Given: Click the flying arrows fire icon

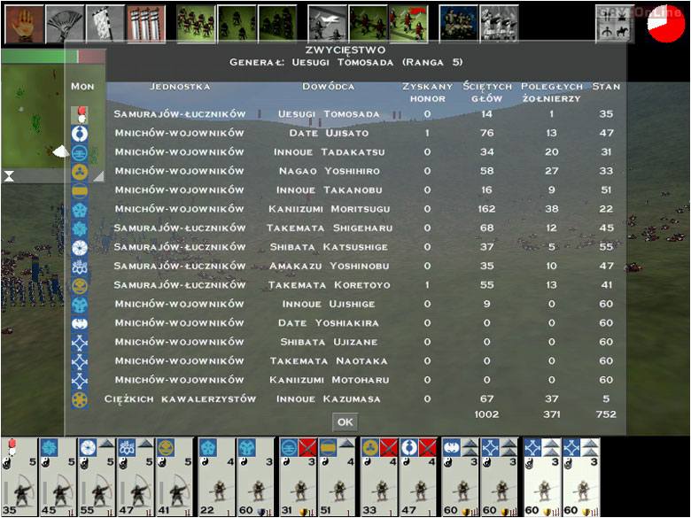Looking at the screenshot, I should (327, 24).
